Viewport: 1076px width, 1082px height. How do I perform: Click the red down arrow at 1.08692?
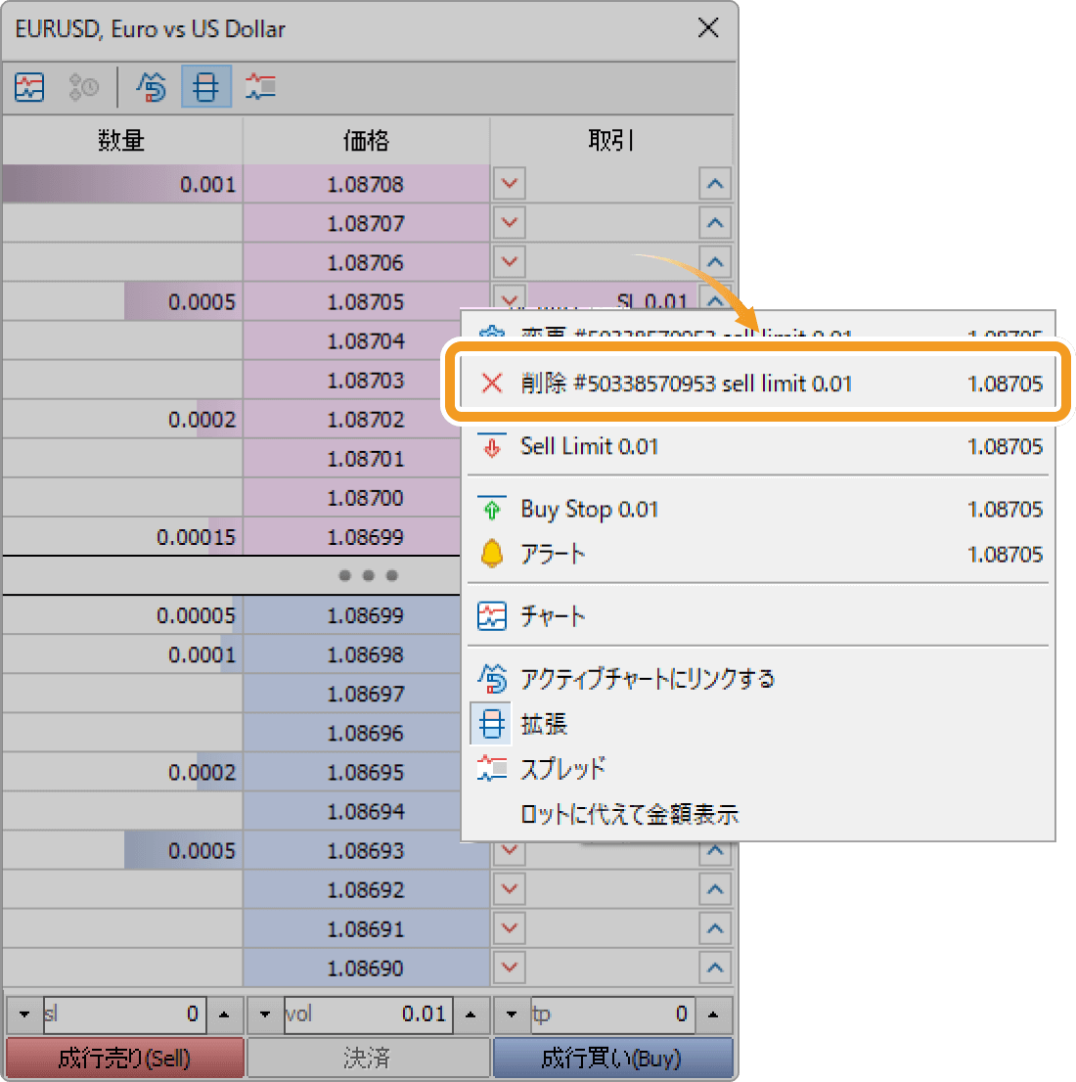[x=510, y=888]
